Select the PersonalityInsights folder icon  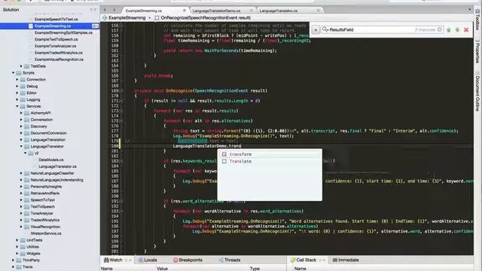pos(27,187)
